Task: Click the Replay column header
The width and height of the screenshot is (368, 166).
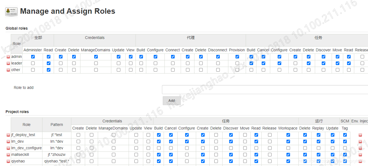Action: click(318, 128)
